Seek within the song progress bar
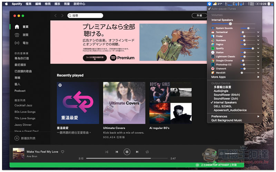The height and width of the screenshot is (172, 276). coord(127,158)
